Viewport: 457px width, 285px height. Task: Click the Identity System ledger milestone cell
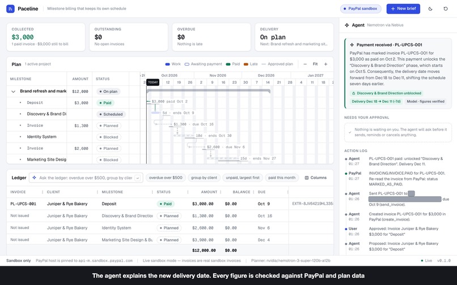116,228
